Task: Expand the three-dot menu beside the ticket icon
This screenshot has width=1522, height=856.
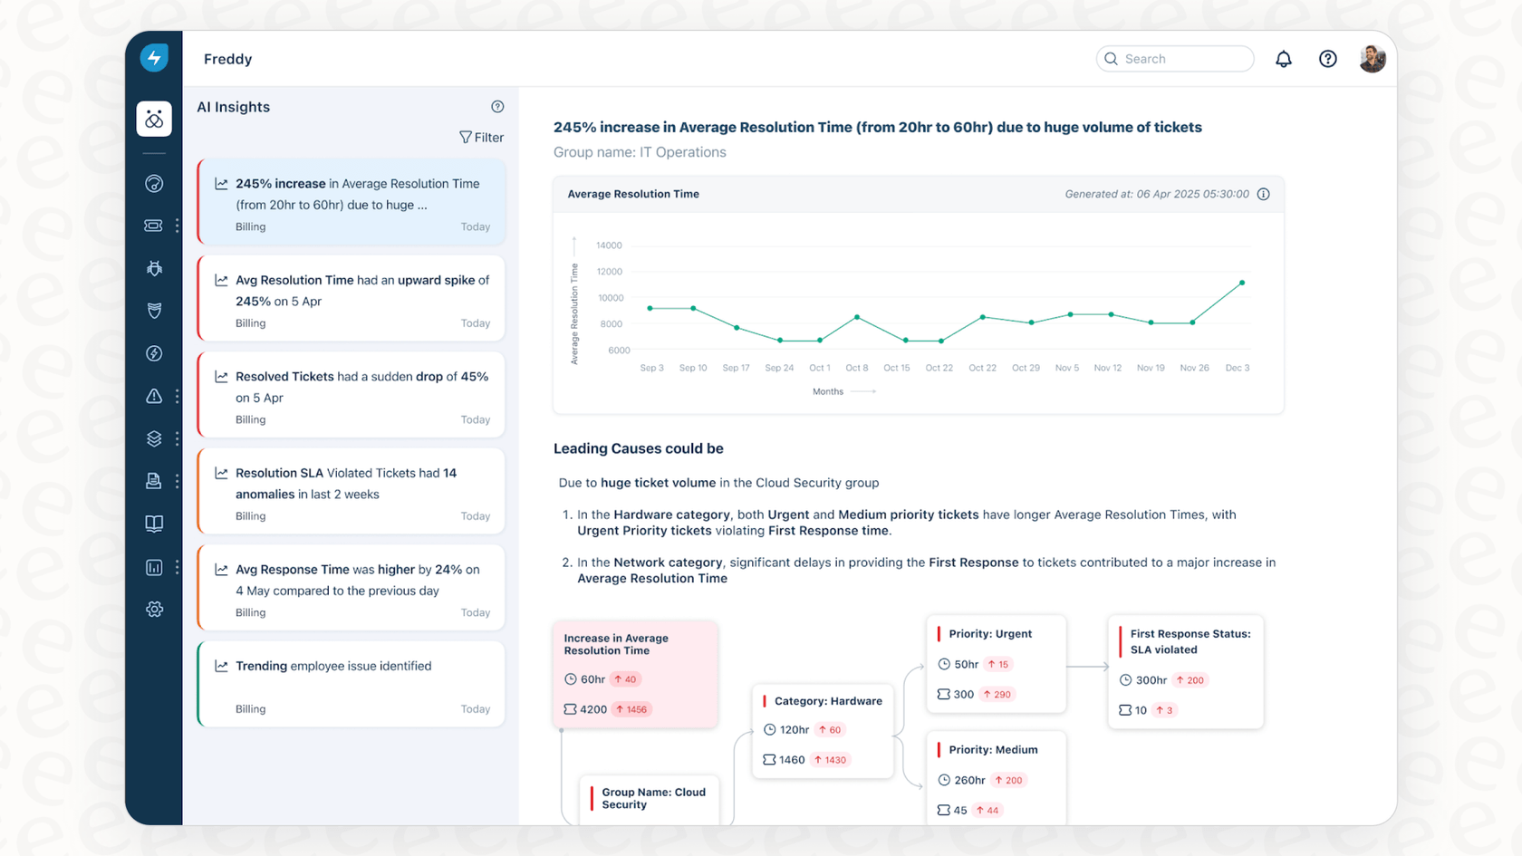Action: click(x=177, y=225)
